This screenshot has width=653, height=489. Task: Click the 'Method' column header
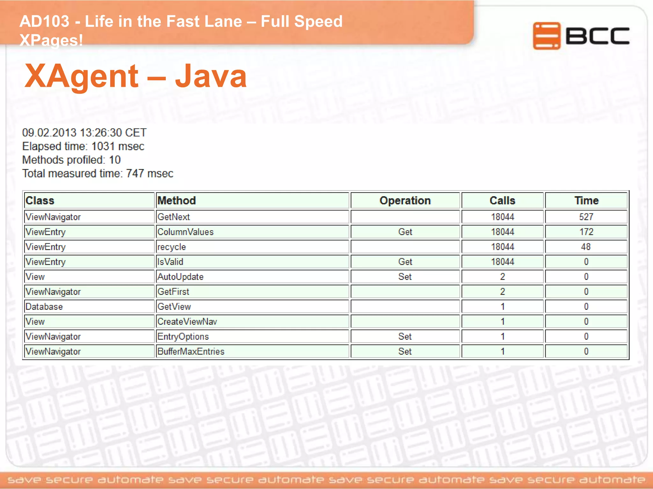click(252, 201)
